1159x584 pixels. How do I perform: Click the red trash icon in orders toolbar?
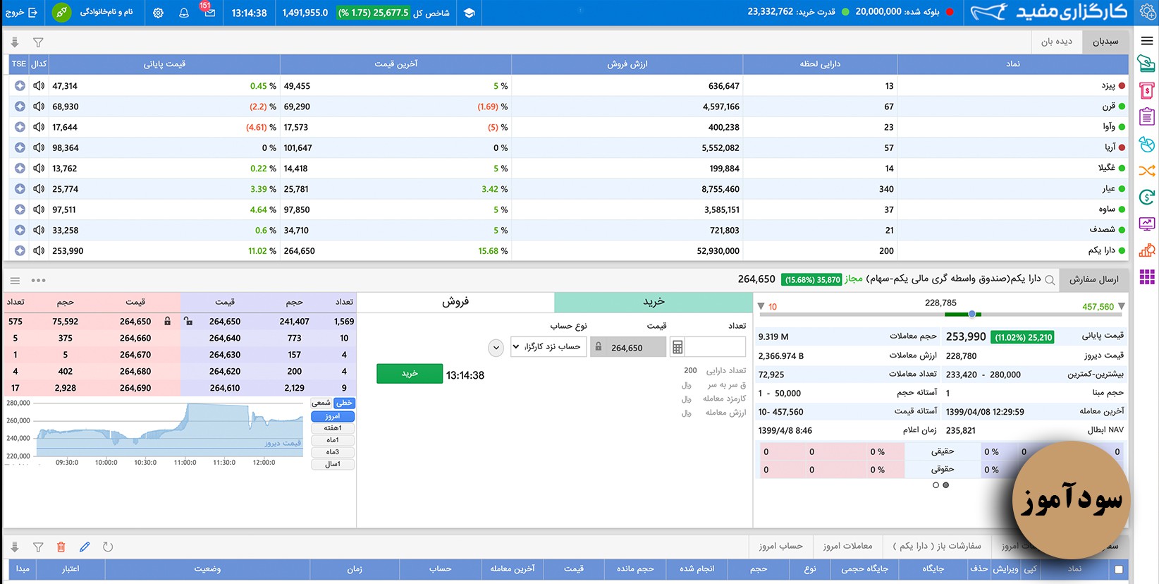point(61,547)
